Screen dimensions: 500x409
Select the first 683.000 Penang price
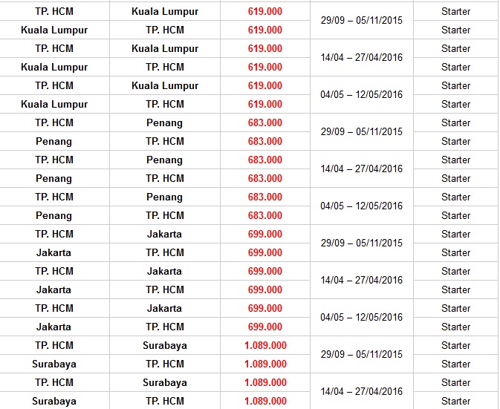pyautogui.click(x=265, y=122)
